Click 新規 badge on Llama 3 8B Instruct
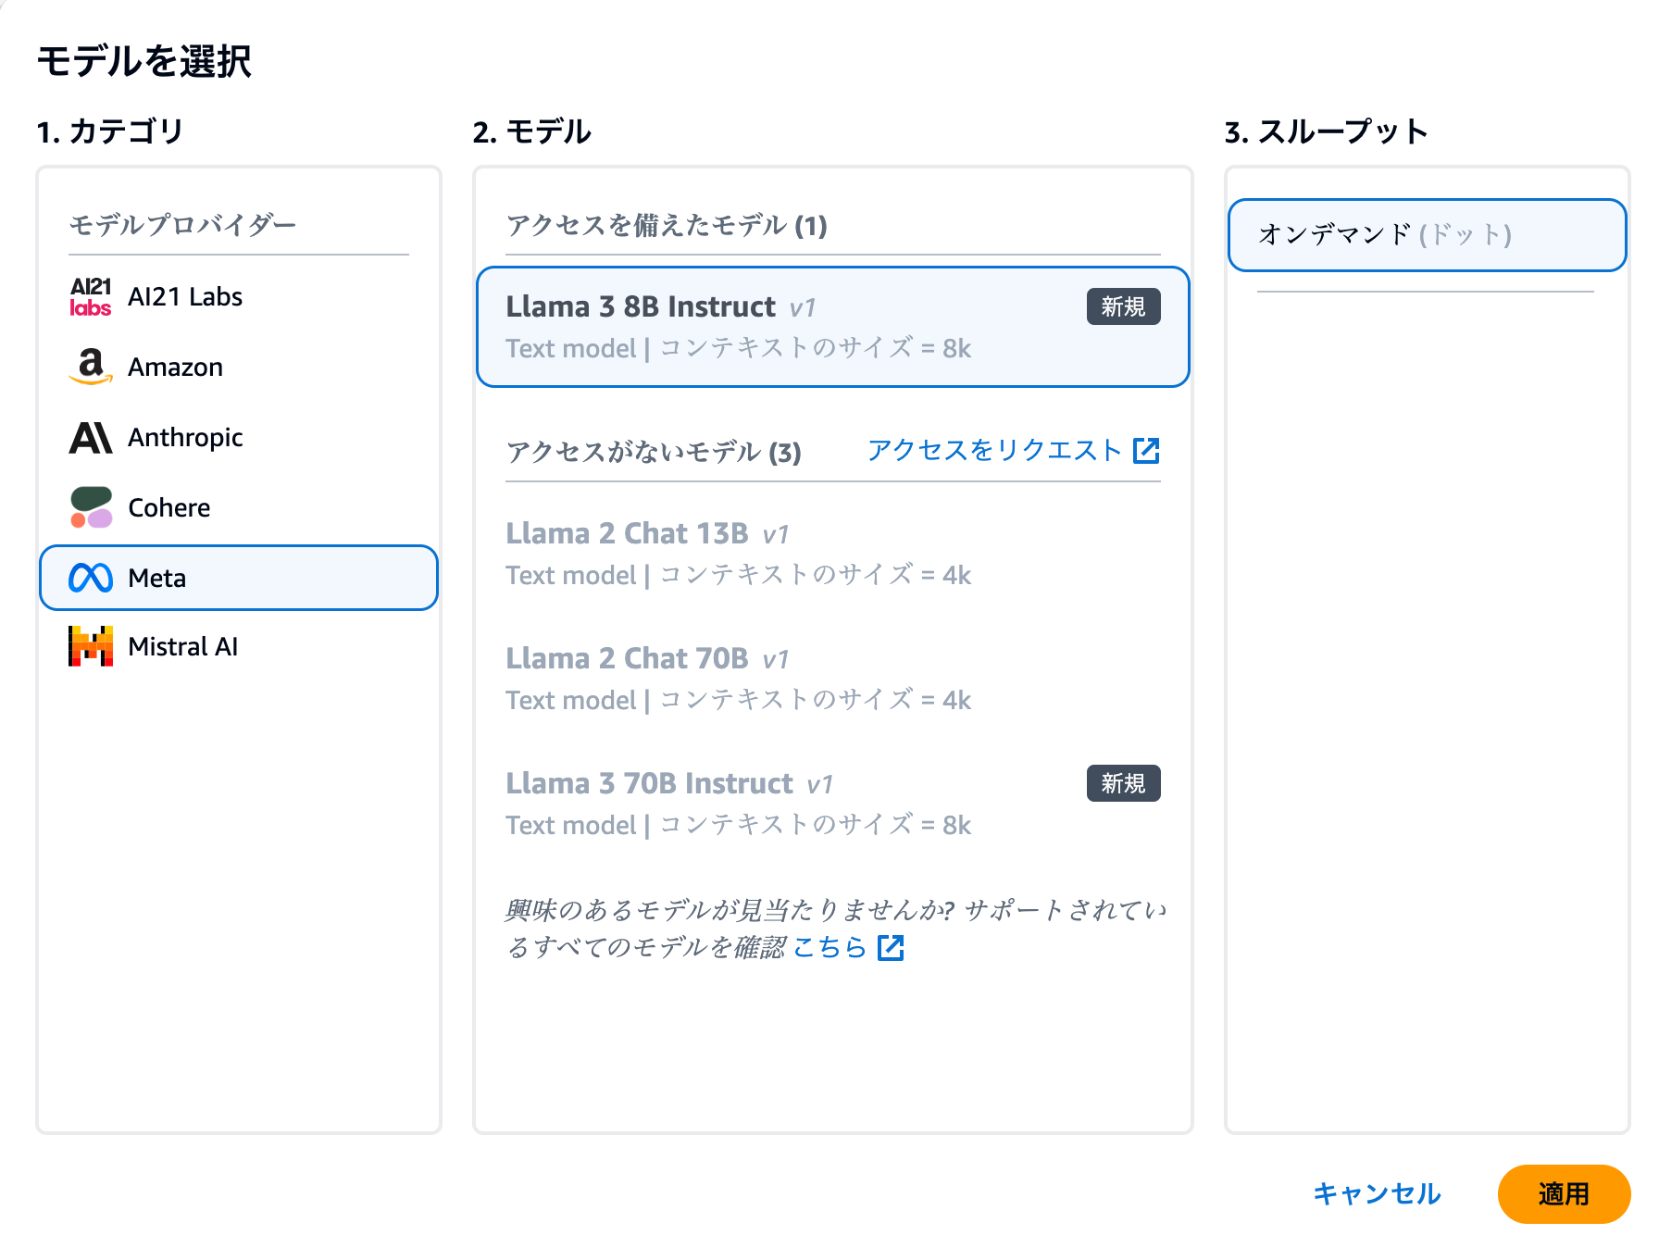This screenshot has width=1659, height=1235. [1123, 306]
